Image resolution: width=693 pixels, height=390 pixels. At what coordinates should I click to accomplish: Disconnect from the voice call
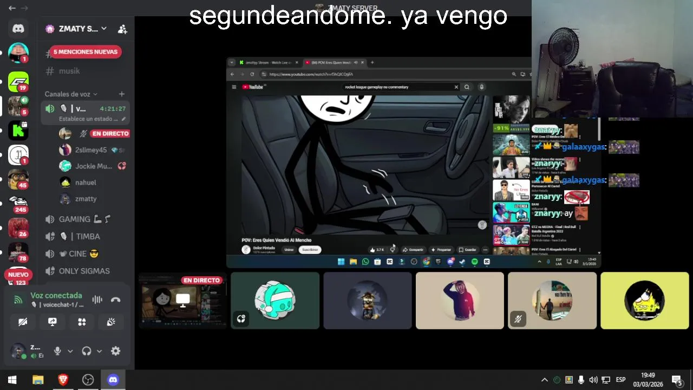[x=115, y=300]
